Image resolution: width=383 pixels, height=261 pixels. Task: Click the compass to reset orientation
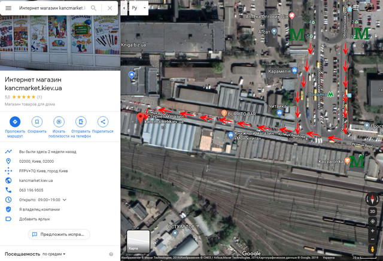click(x=372, y=199)
